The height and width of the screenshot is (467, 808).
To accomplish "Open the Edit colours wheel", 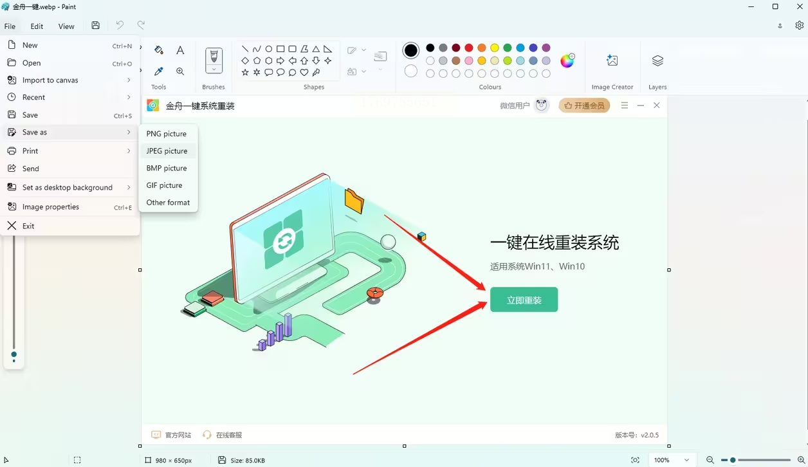I will [567, 60].
